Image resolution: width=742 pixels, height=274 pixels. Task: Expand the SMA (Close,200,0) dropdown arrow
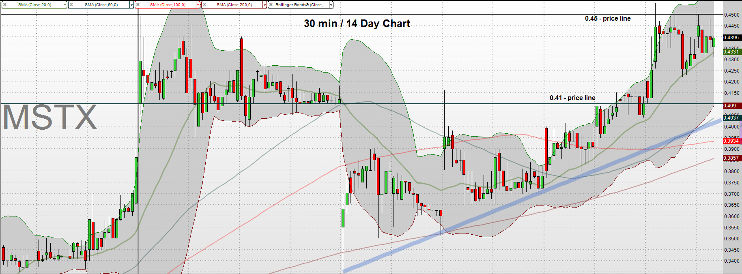(x=265, y=5)
